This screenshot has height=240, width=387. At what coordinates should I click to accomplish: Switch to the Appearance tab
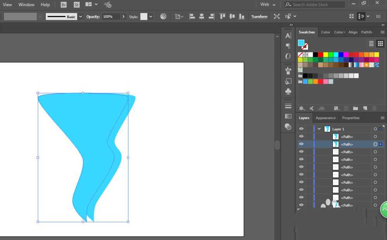pos(325,118)
